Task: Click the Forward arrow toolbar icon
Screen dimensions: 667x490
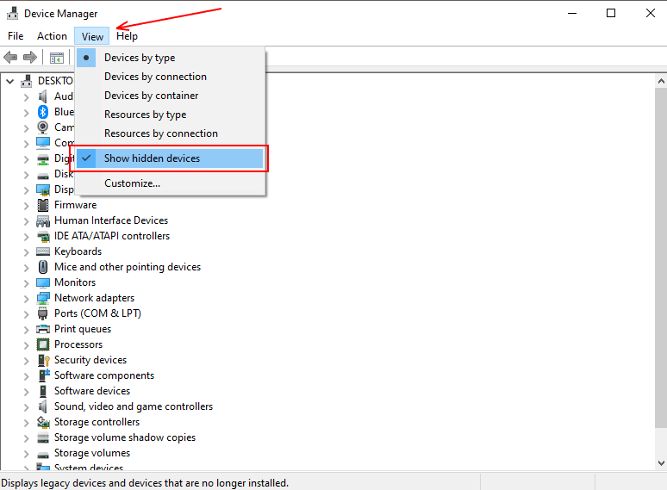Action: (30, 57)
